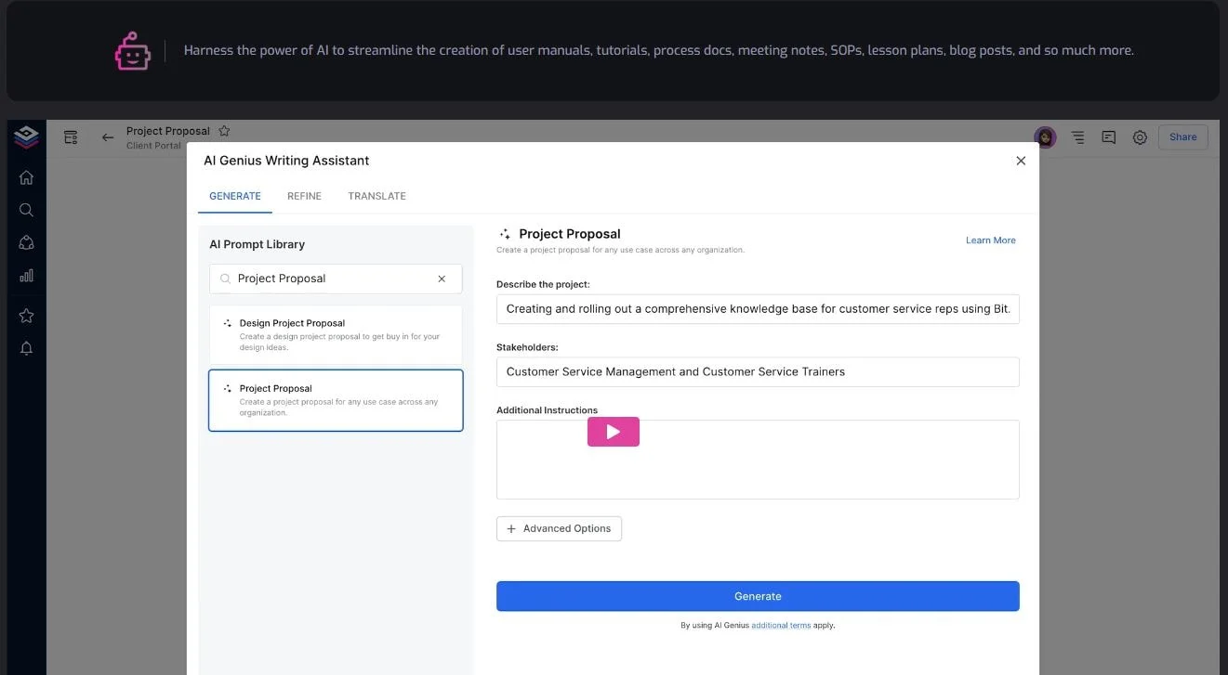
Task: Toggle the favorite star beside Project Proposal title
Action: pyautogui.click(x=224, y=130)
